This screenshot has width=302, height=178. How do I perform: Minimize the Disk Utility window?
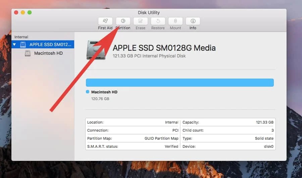23,12
